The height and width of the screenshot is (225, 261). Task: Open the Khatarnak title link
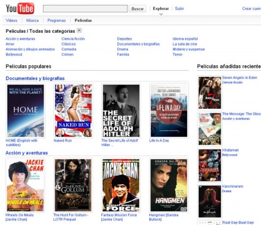click(231, 150)
